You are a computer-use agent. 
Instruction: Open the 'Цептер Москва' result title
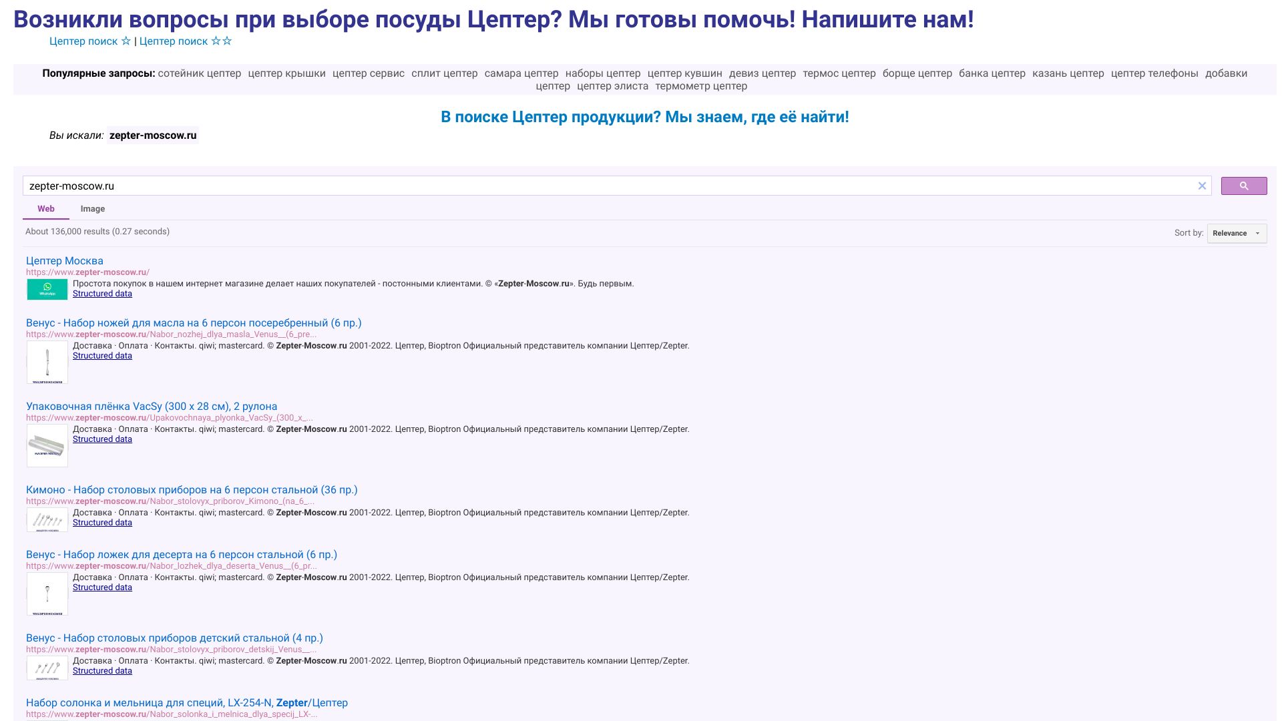coord(65,261)
